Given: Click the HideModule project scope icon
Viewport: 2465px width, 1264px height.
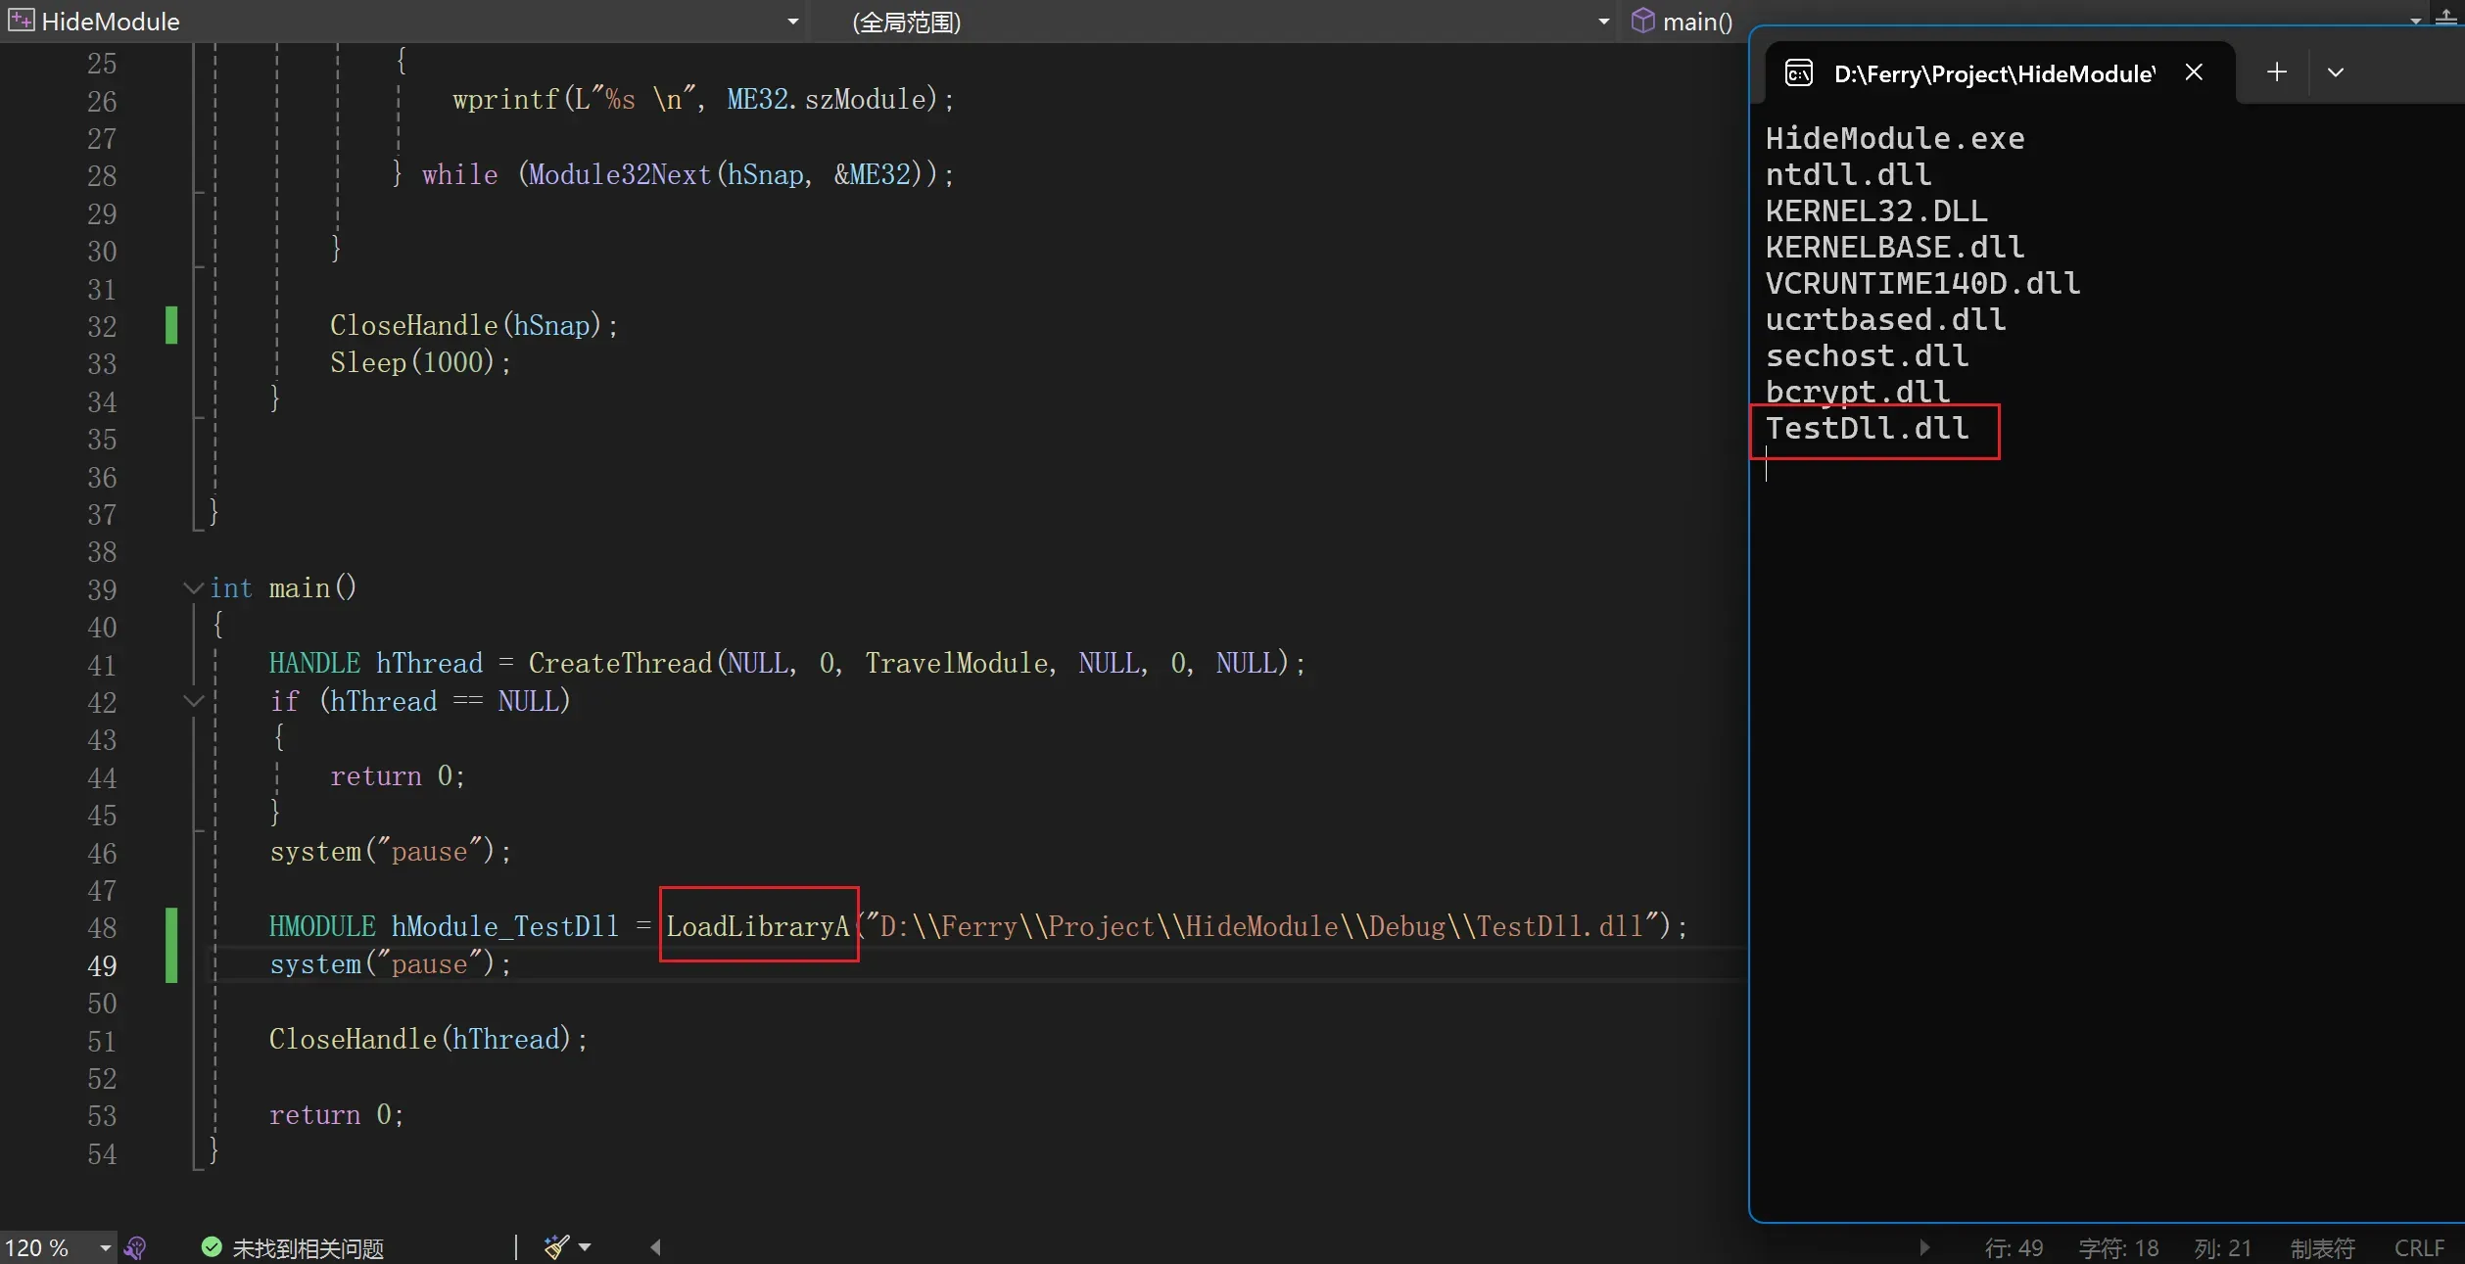Looking at the screenshot, I should click(21, 21).
